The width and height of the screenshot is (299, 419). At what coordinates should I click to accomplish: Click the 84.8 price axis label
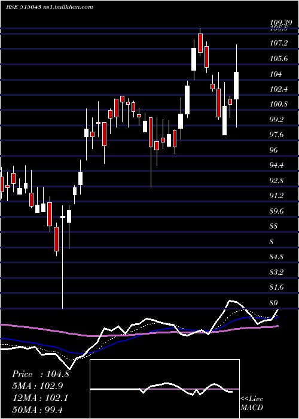[276, 257]
